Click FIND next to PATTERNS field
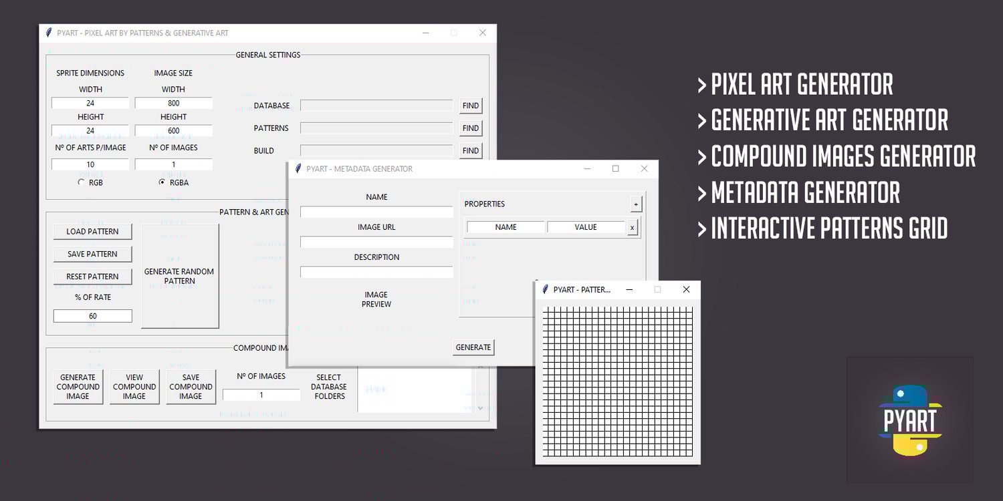This screenshot has width=1003, height=501. [471, 128]
